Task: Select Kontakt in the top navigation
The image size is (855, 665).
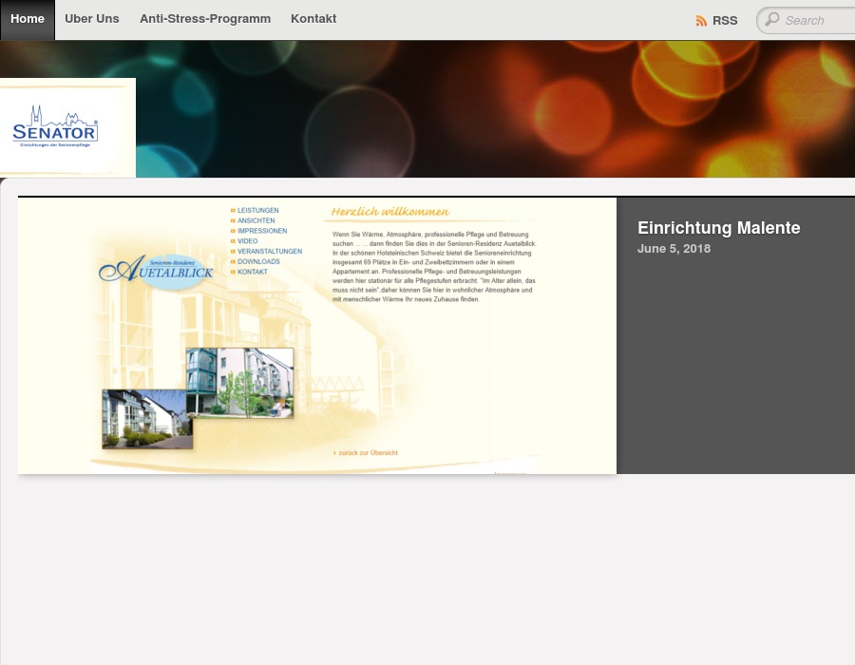Action: (313, 19)
